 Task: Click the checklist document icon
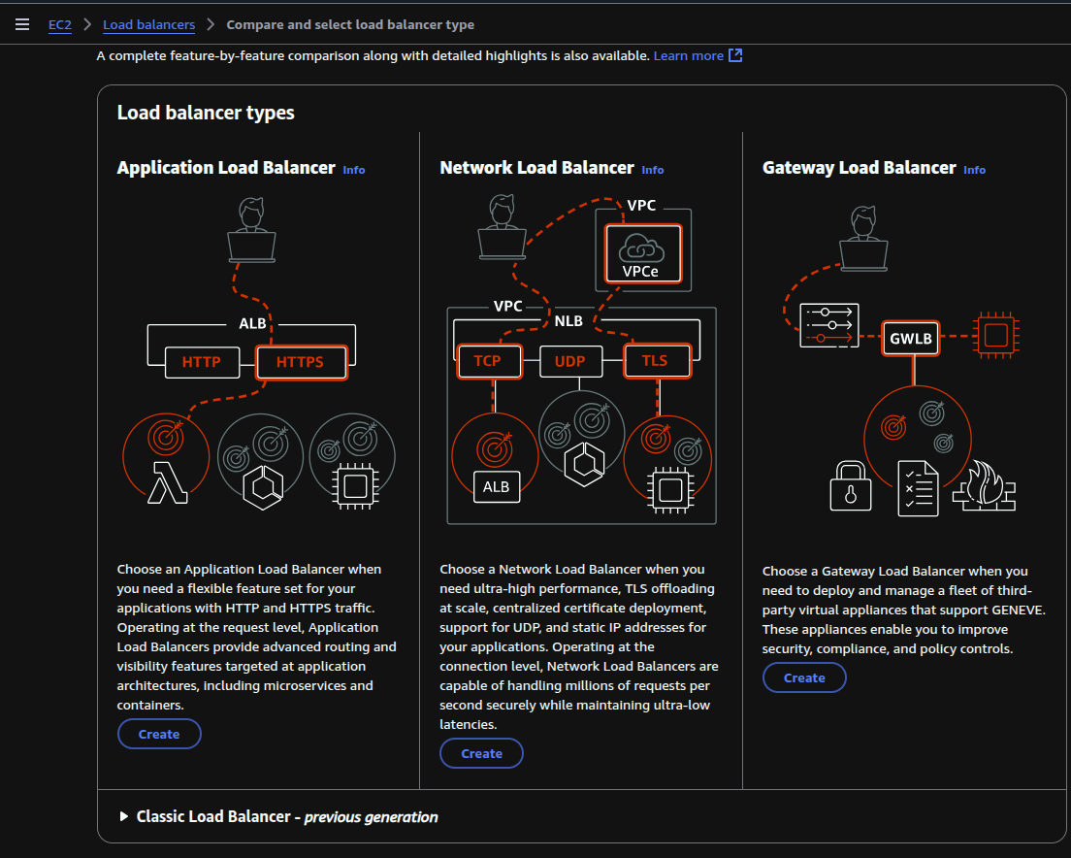pos(918,488)
